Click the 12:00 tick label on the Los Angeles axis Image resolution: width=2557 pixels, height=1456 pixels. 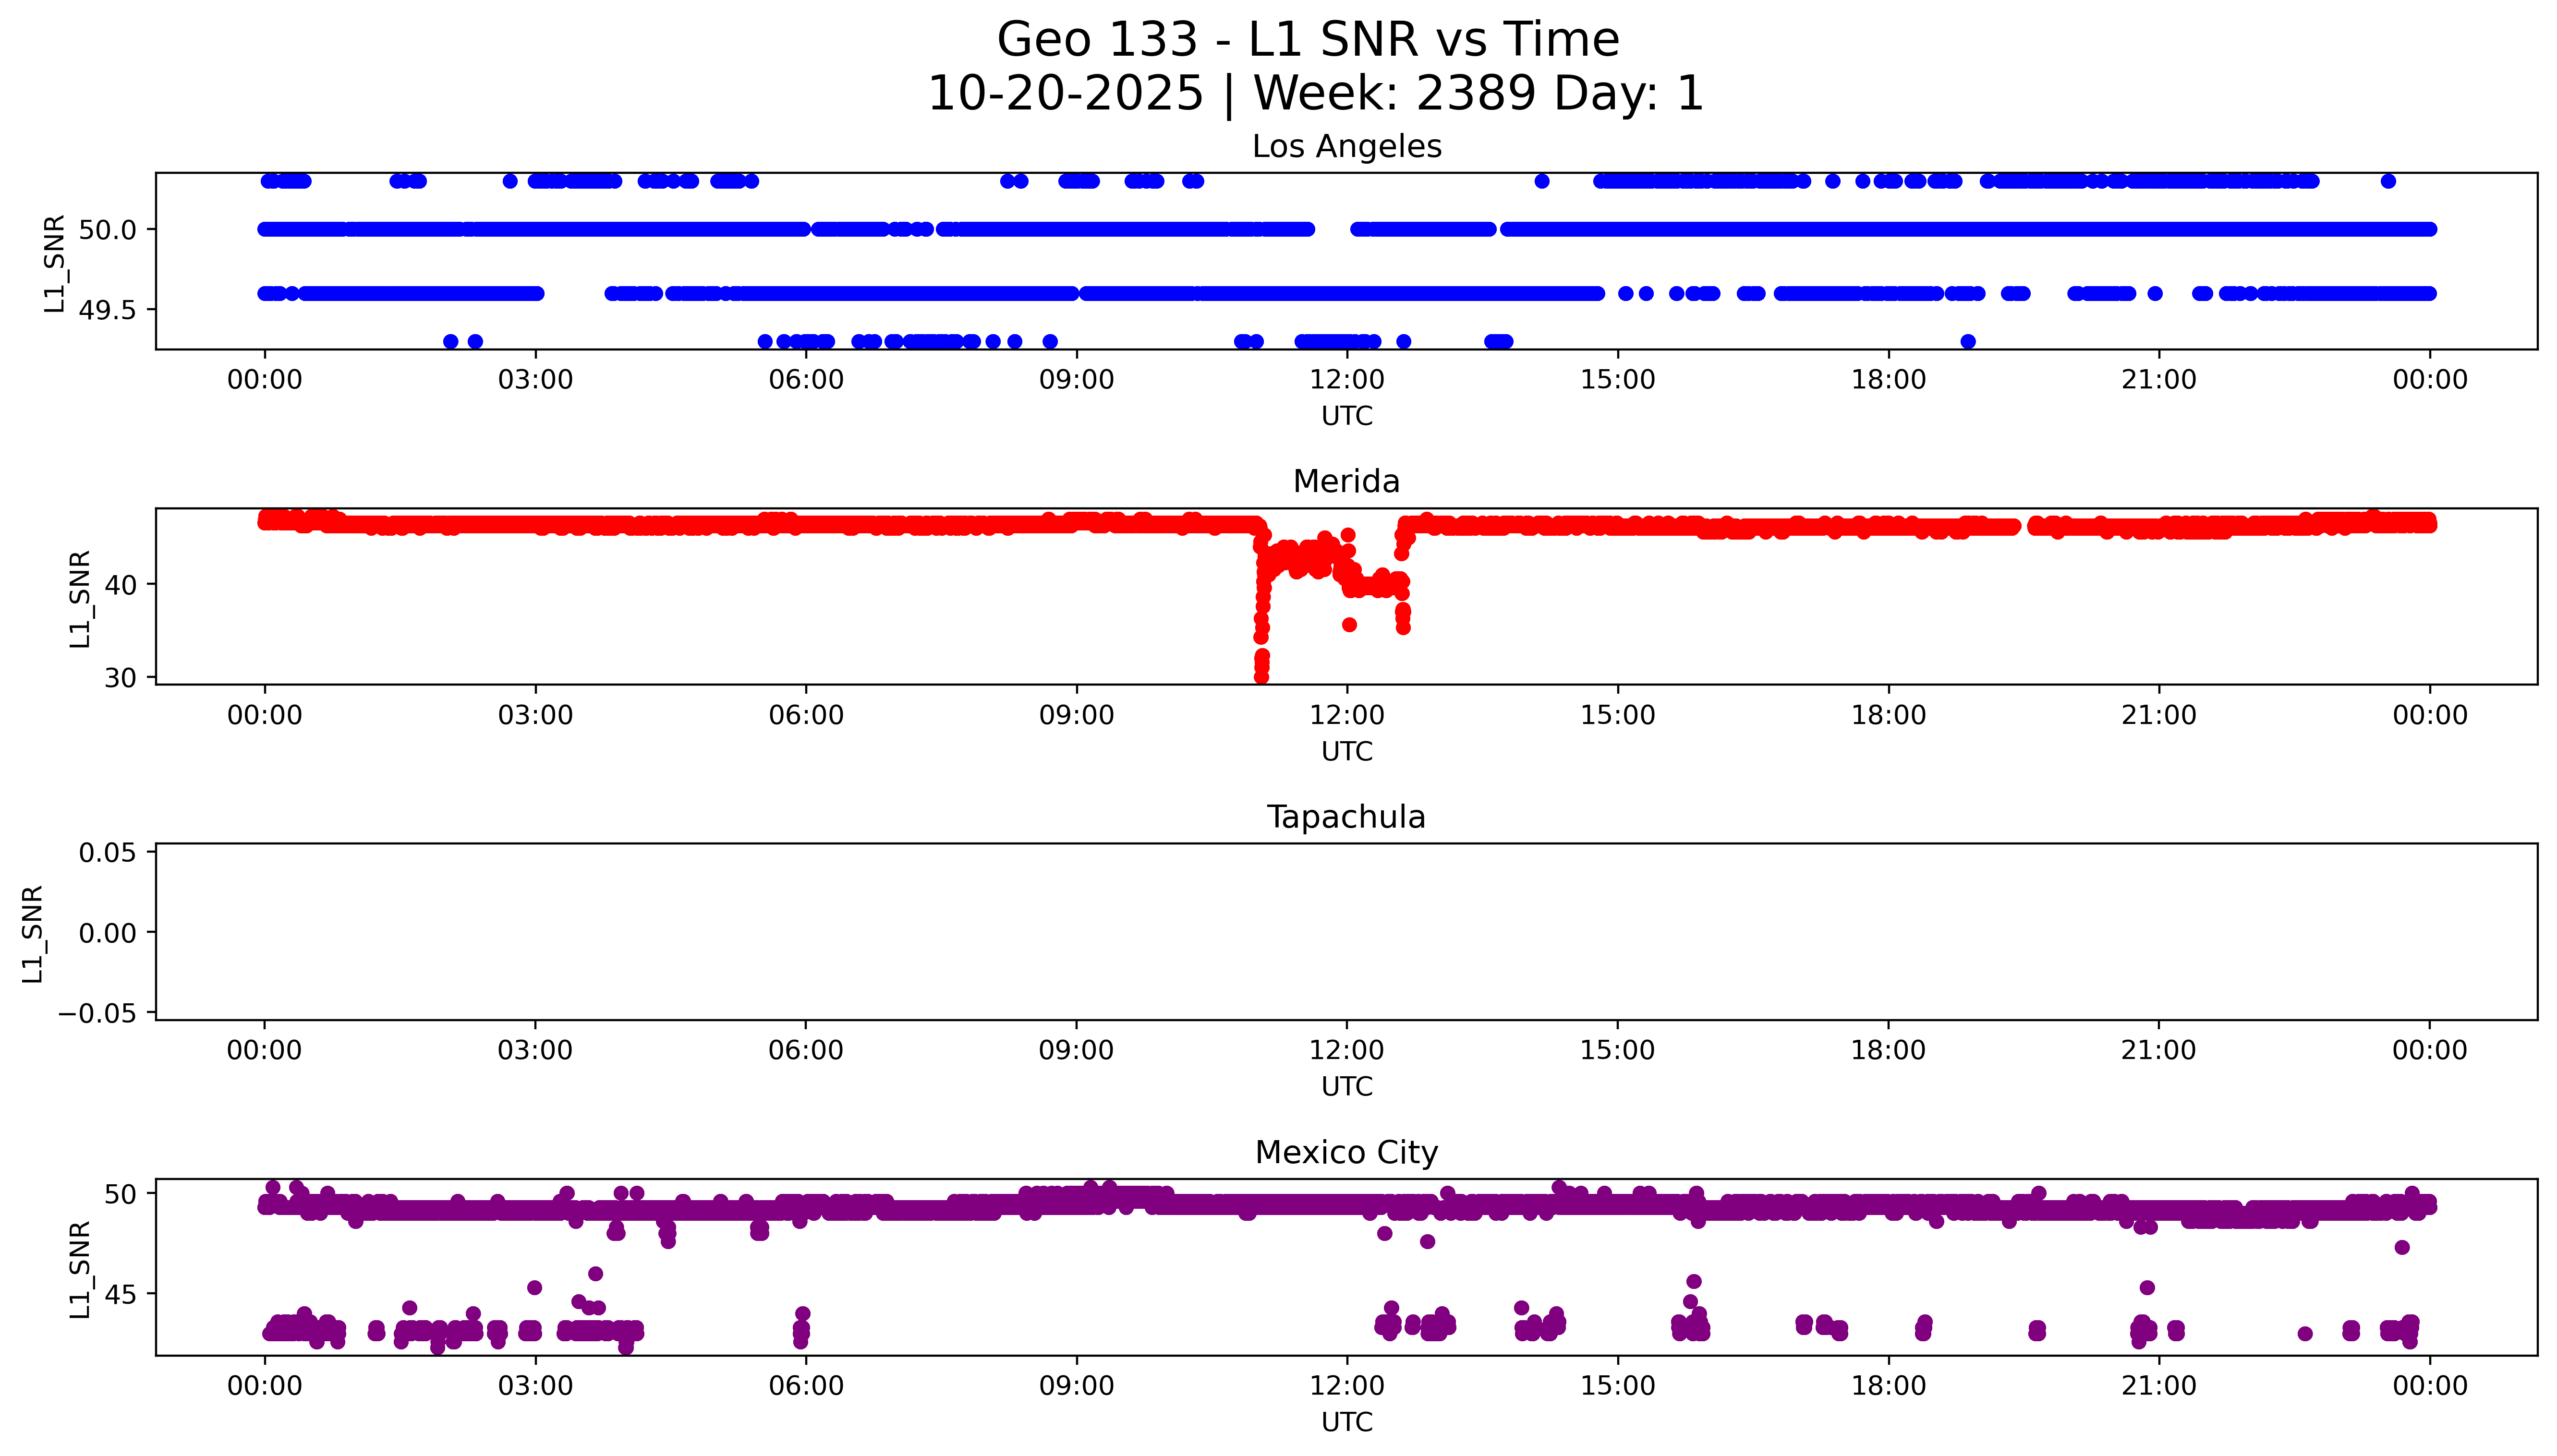tap(1346, 380)
